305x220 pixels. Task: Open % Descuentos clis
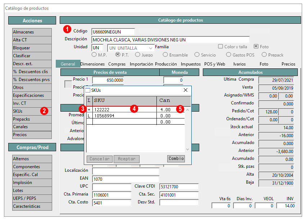click(32, 72)
